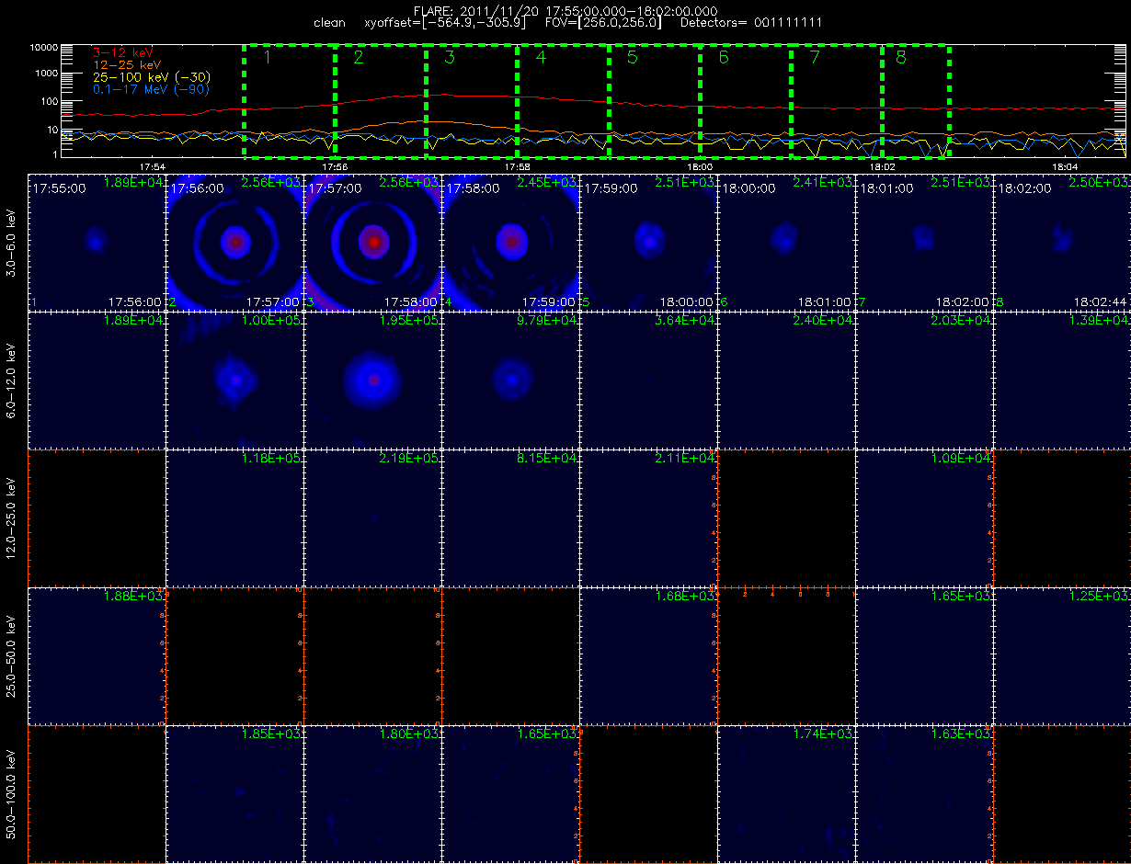This screenshot has height=864, width=1131.
Task: Click the orange '12-25 keV' legend label
Action: [x=129, y=65]
